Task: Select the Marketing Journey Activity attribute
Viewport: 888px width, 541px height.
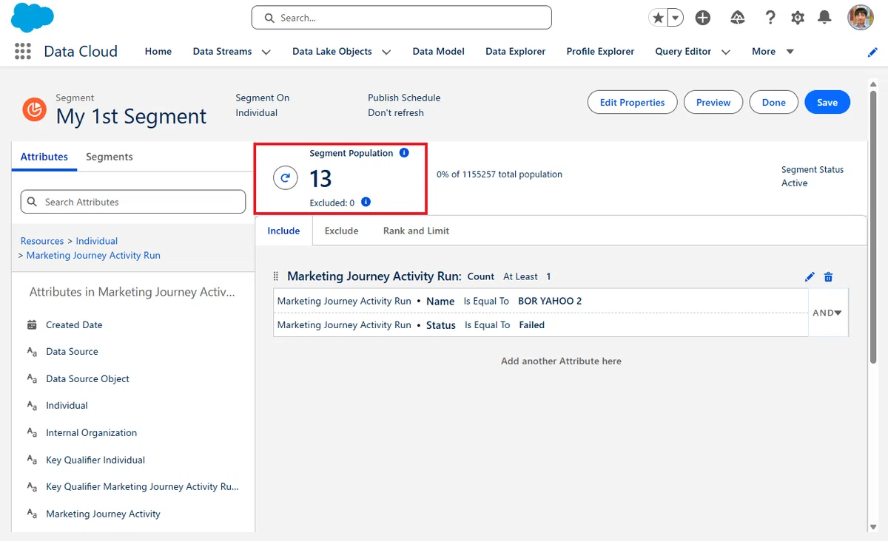Action: [103, 514]
